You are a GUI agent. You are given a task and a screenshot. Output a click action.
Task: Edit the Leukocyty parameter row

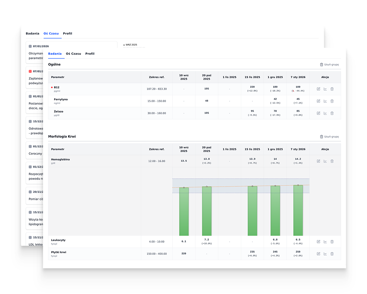coord(318,242)
